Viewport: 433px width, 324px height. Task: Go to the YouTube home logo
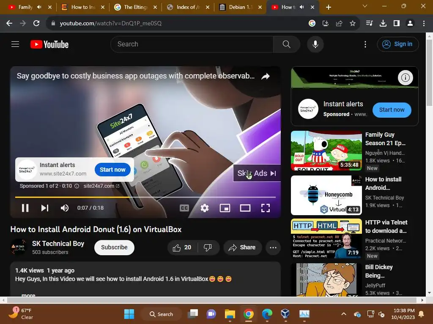click(x=49, y=44)
